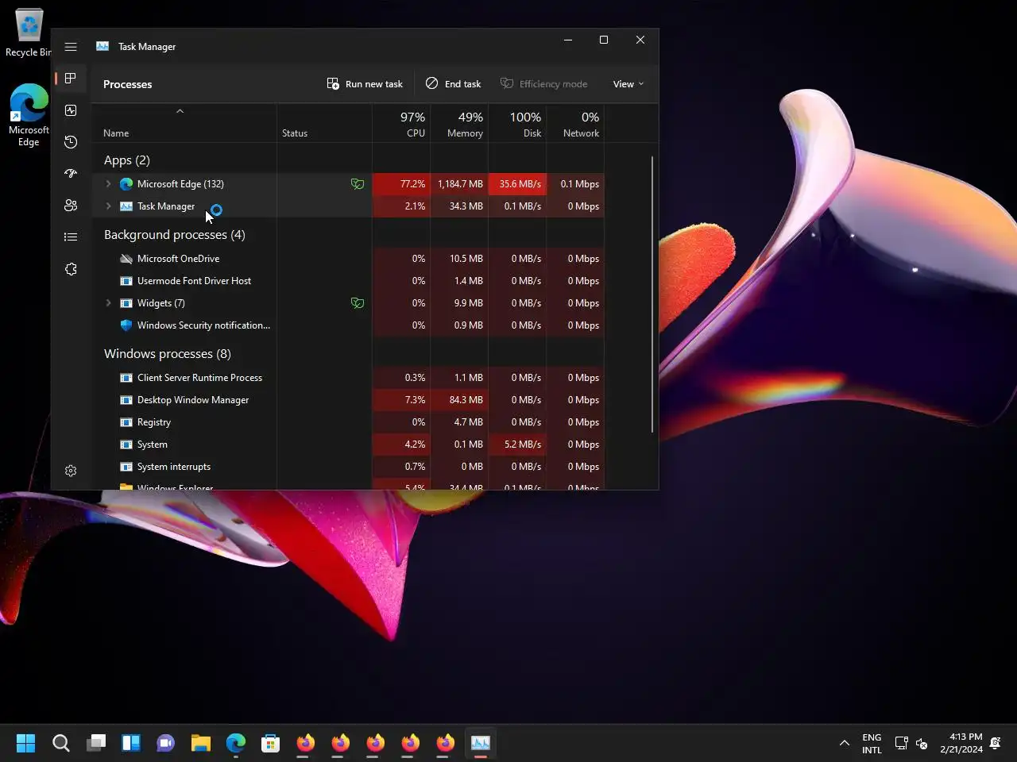Click the 84.3 MB memory cell
1017x762 pixels.
click(x=459, y=400)
